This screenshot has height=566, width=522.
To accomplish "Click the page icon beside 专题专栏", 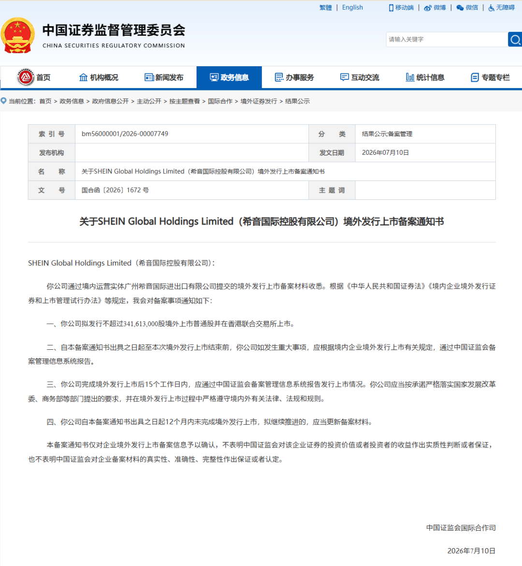I will pos(475,77).
